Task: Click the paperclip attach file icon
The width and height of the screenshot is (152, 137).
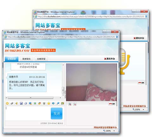Action: (12, 103)
